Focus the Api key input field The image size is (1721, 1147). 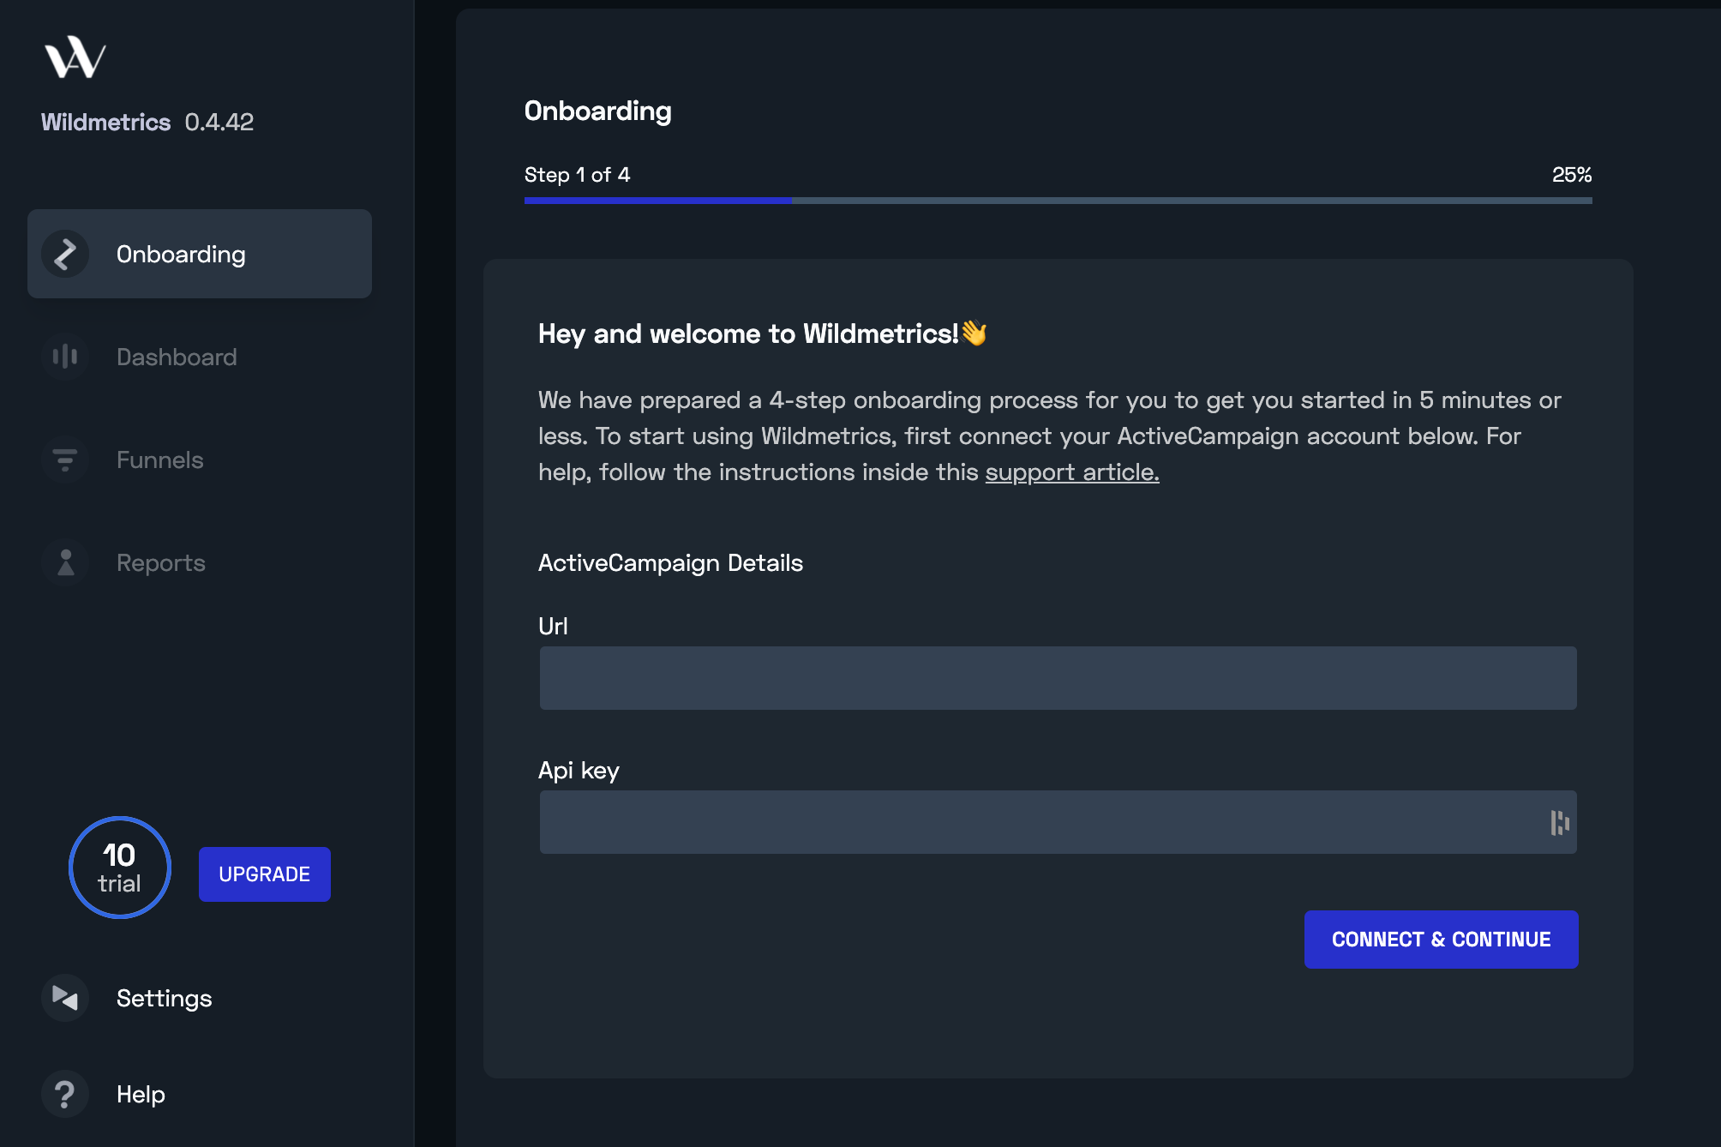tap(1058, 822)
